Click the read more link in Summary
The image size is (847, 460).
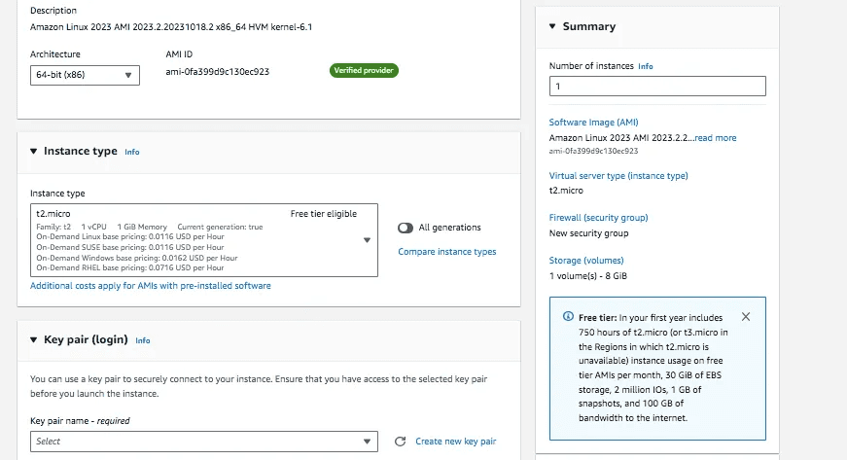click(715, 138)
